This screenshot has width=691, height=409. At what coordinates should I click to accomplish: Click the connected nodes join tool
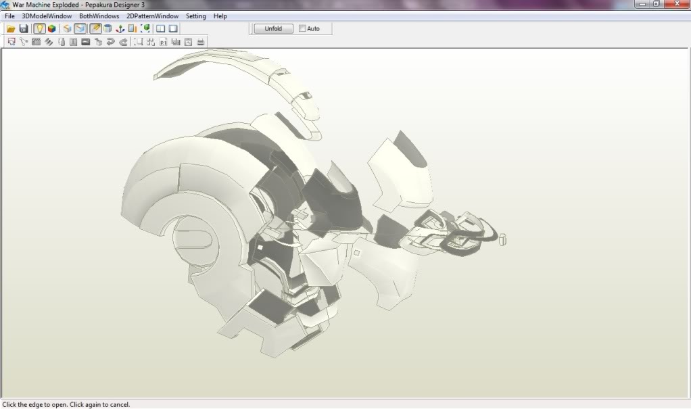[24, 42]
